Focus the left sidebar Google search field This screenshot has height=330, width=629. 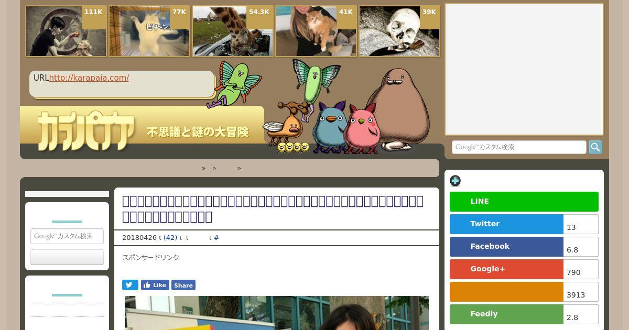coord(67,236)
